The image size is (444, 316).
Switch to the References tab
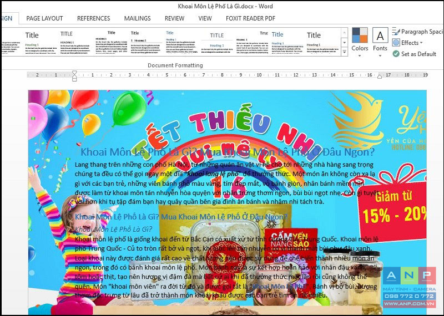pos(93,18)
